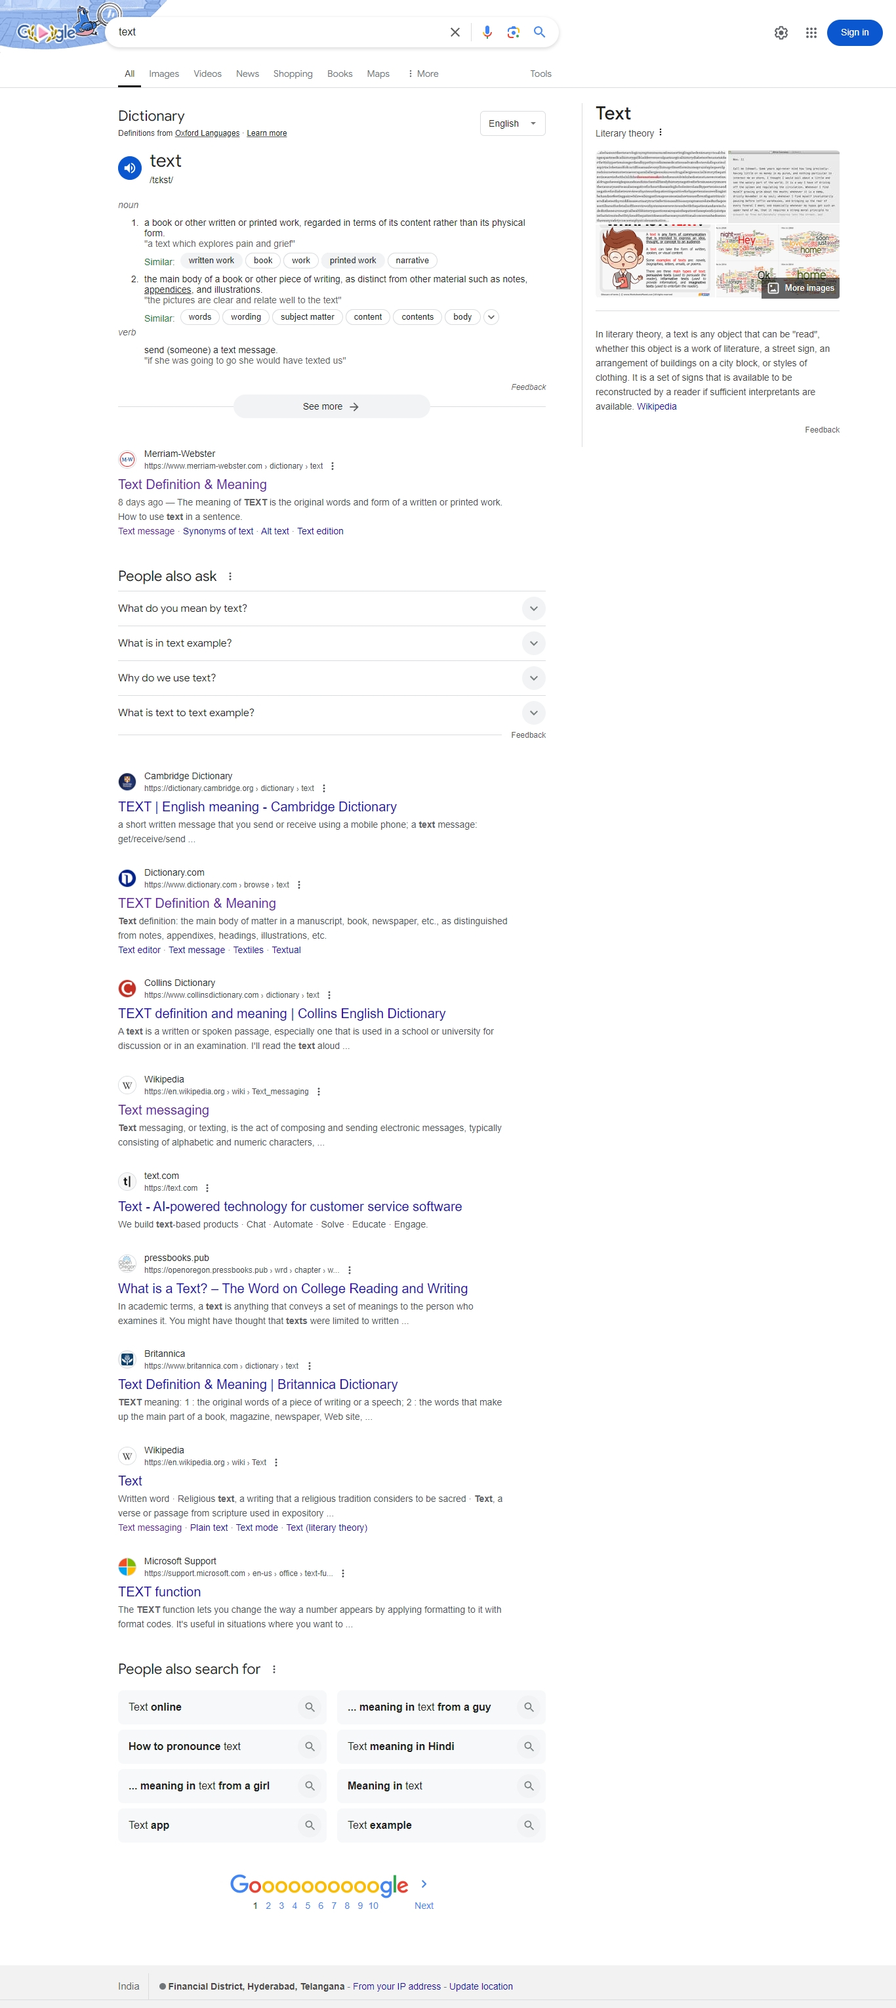Open the Cambridge Dictionary TEXT result

click(x=257, y=807)
